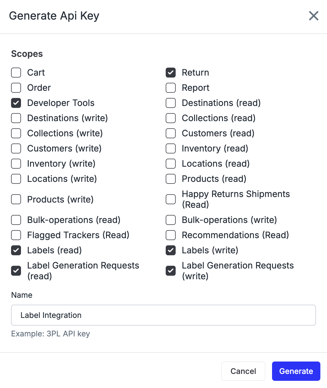Tick the Report scope checkbox
327x388 pixels.
[171, 88]
